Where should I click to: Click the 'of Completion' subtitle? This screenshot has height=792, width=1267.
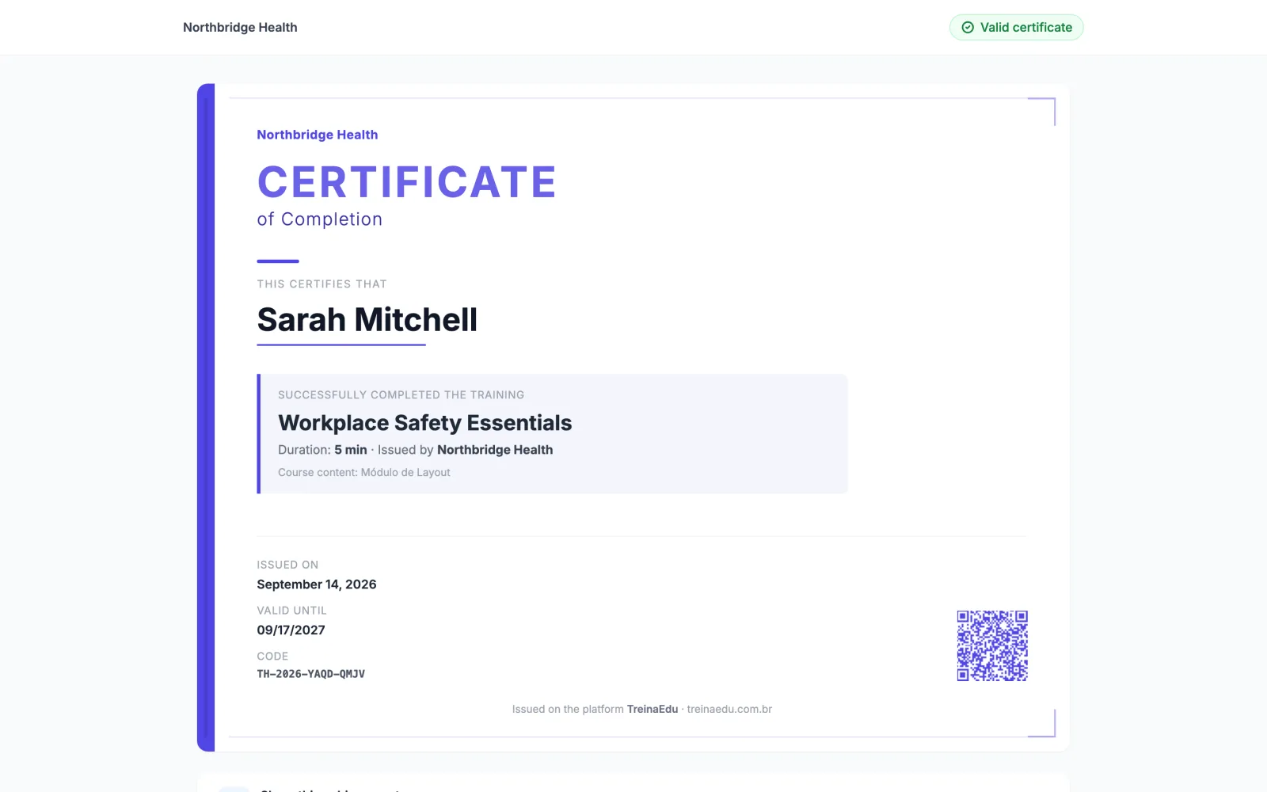pyautogui.click(x=320, y=219)
